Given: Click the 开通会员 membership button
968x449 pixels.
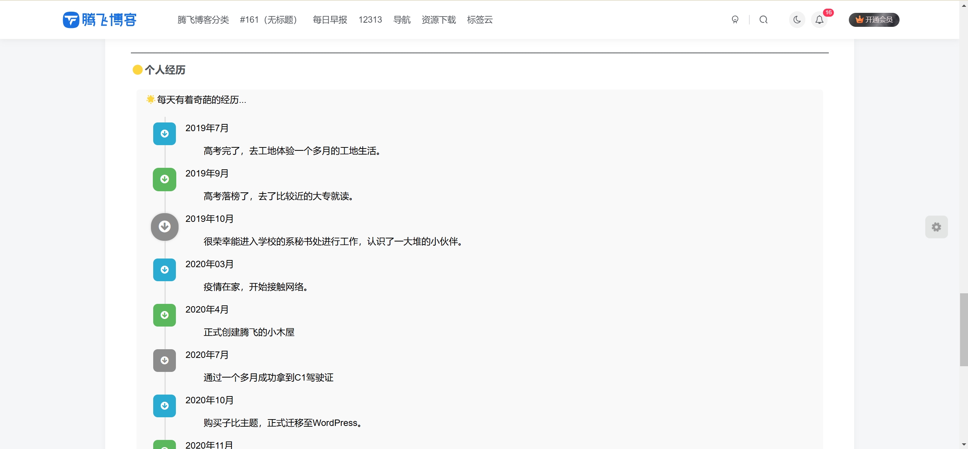Looking at the screenshot, I should click(874, 19).
